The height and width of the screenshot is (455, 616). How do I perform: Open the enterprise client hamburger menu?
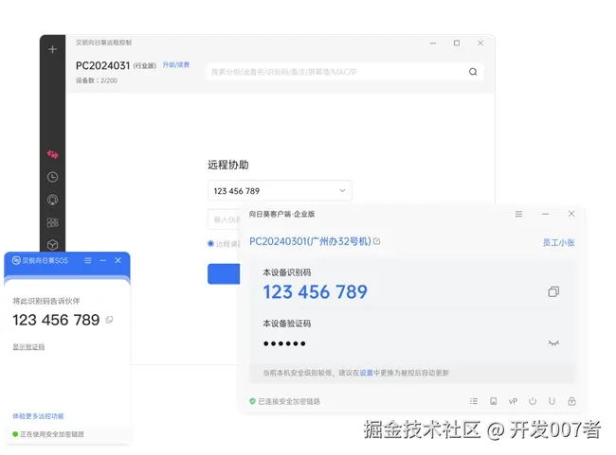[518, 214]
